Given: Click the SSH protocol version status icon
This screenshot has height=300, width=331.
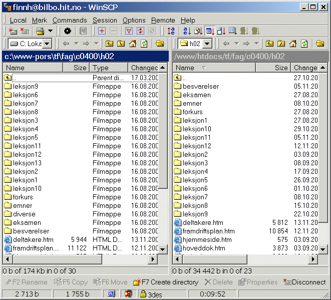Looking at the screenshot, I should (x=112, y=294).
